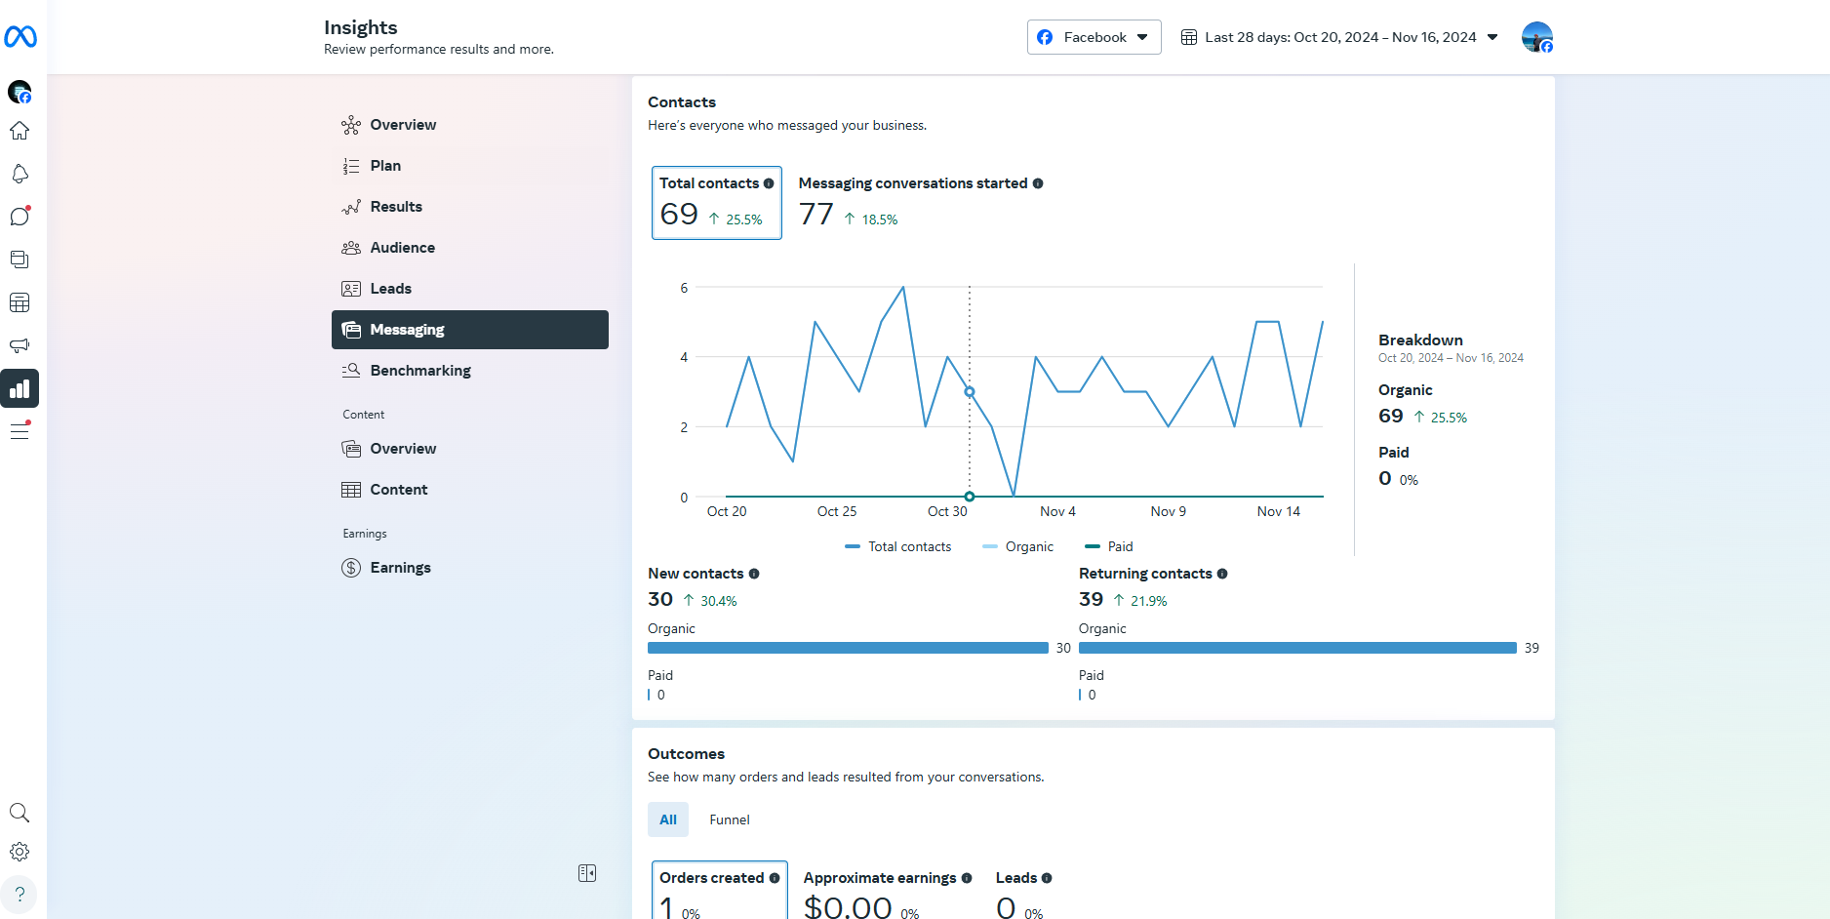Click the Contacts section heading

[x=682, y=102]
